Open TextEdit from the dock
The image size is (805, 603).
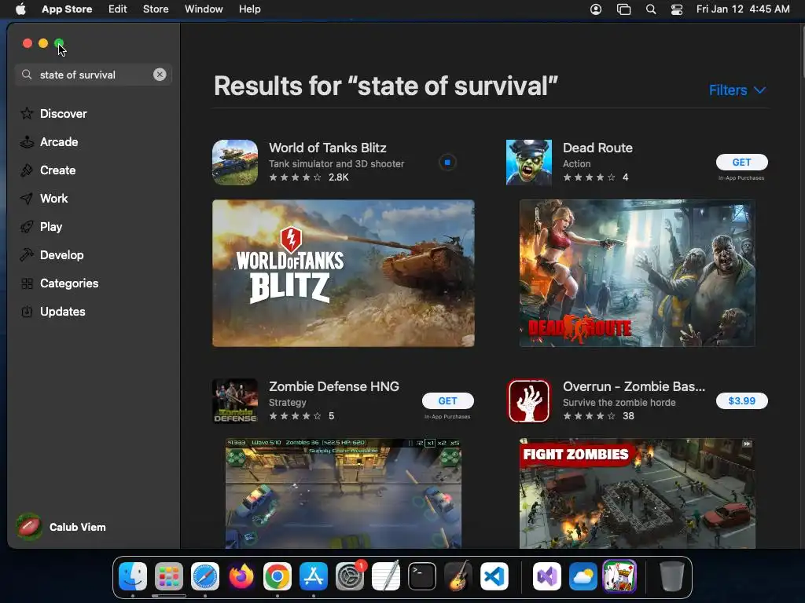(x=385, y=576)
